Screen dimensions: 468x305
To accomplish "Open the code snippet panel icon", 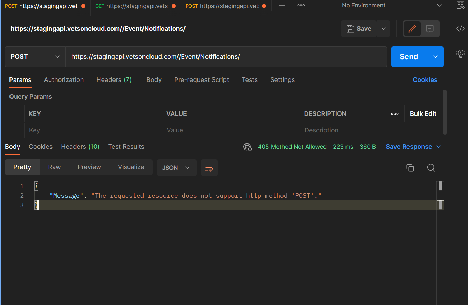I will point(460,29).
